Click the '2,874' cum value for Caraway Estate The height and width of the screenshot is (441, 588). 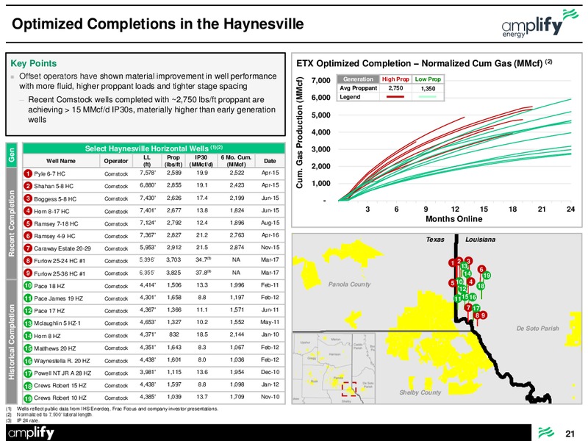click(x=237, y=248)
